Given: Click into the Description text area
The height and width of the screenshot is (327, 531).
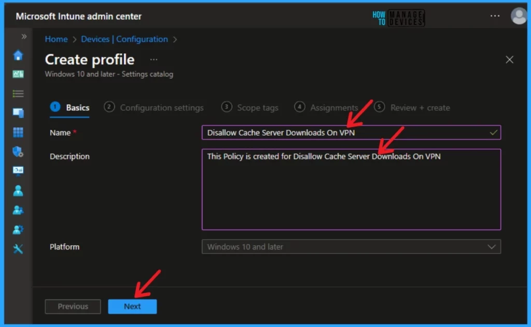Looking at the screenshot, I should point(351,189).
